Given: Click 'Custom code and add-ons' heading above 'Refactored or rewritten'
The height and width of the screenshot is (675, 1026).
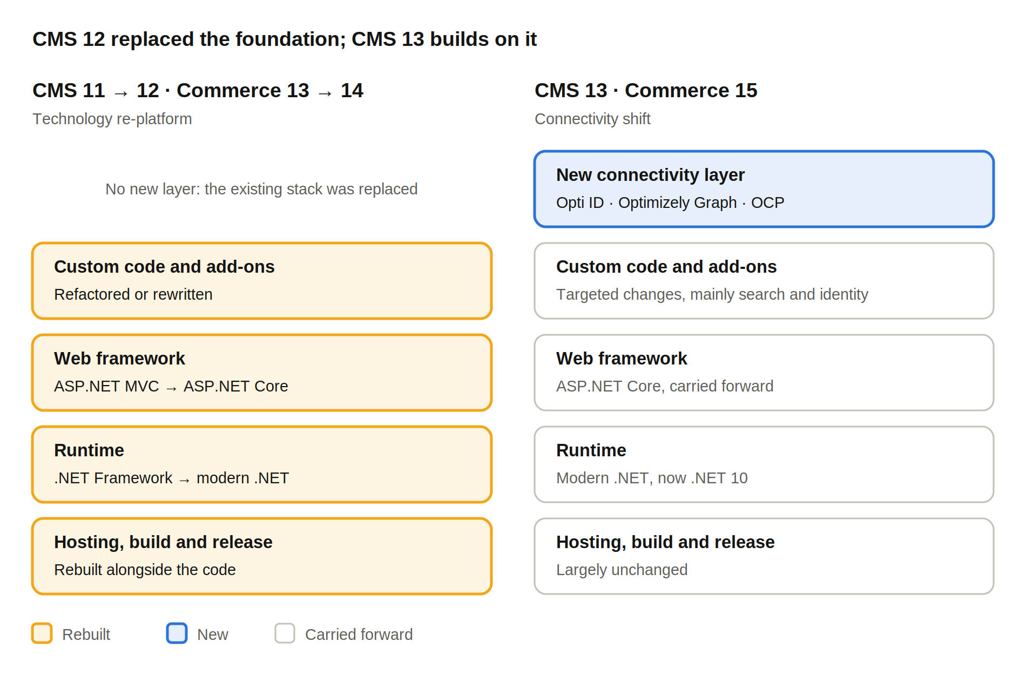Looking at the screenshot, I should pyautogui.click(x=164, y=267).
